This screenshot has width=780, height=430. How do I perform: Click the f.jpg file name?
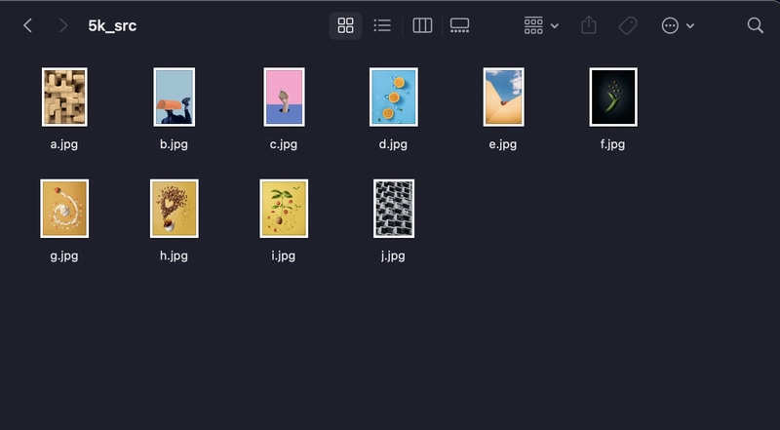[x=612, y=144]
